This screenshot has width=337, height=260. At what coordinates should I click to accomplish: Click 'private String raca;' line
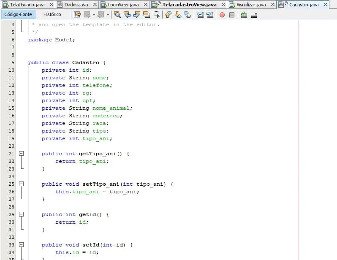click(x=75, y=124)
